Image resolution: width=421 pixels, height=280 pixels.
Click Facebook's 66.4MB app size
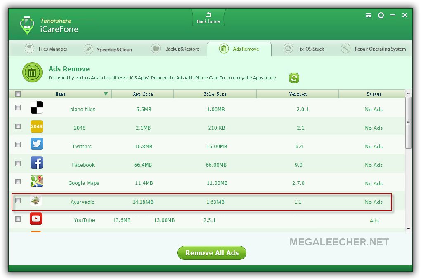click(143, 165)
